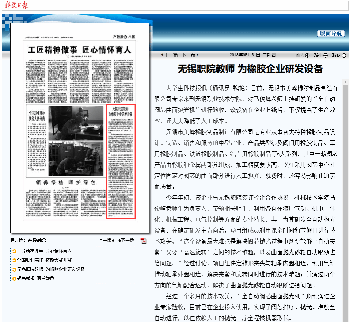The height and width of the screenshot is (322, 350).
Task: Click orange bullet beside 工匠精神做事 article
Action: (x=14, y=251)
